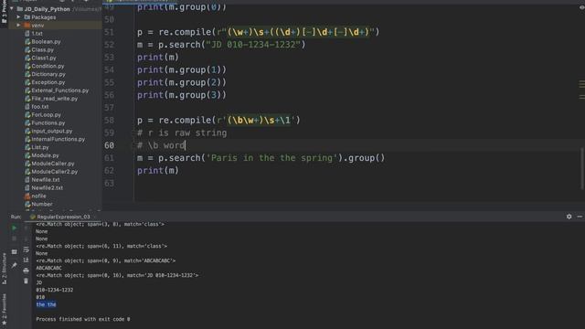Clear console output with the trash icon
The height and width of the screenshot is (329, 585).
27,281
